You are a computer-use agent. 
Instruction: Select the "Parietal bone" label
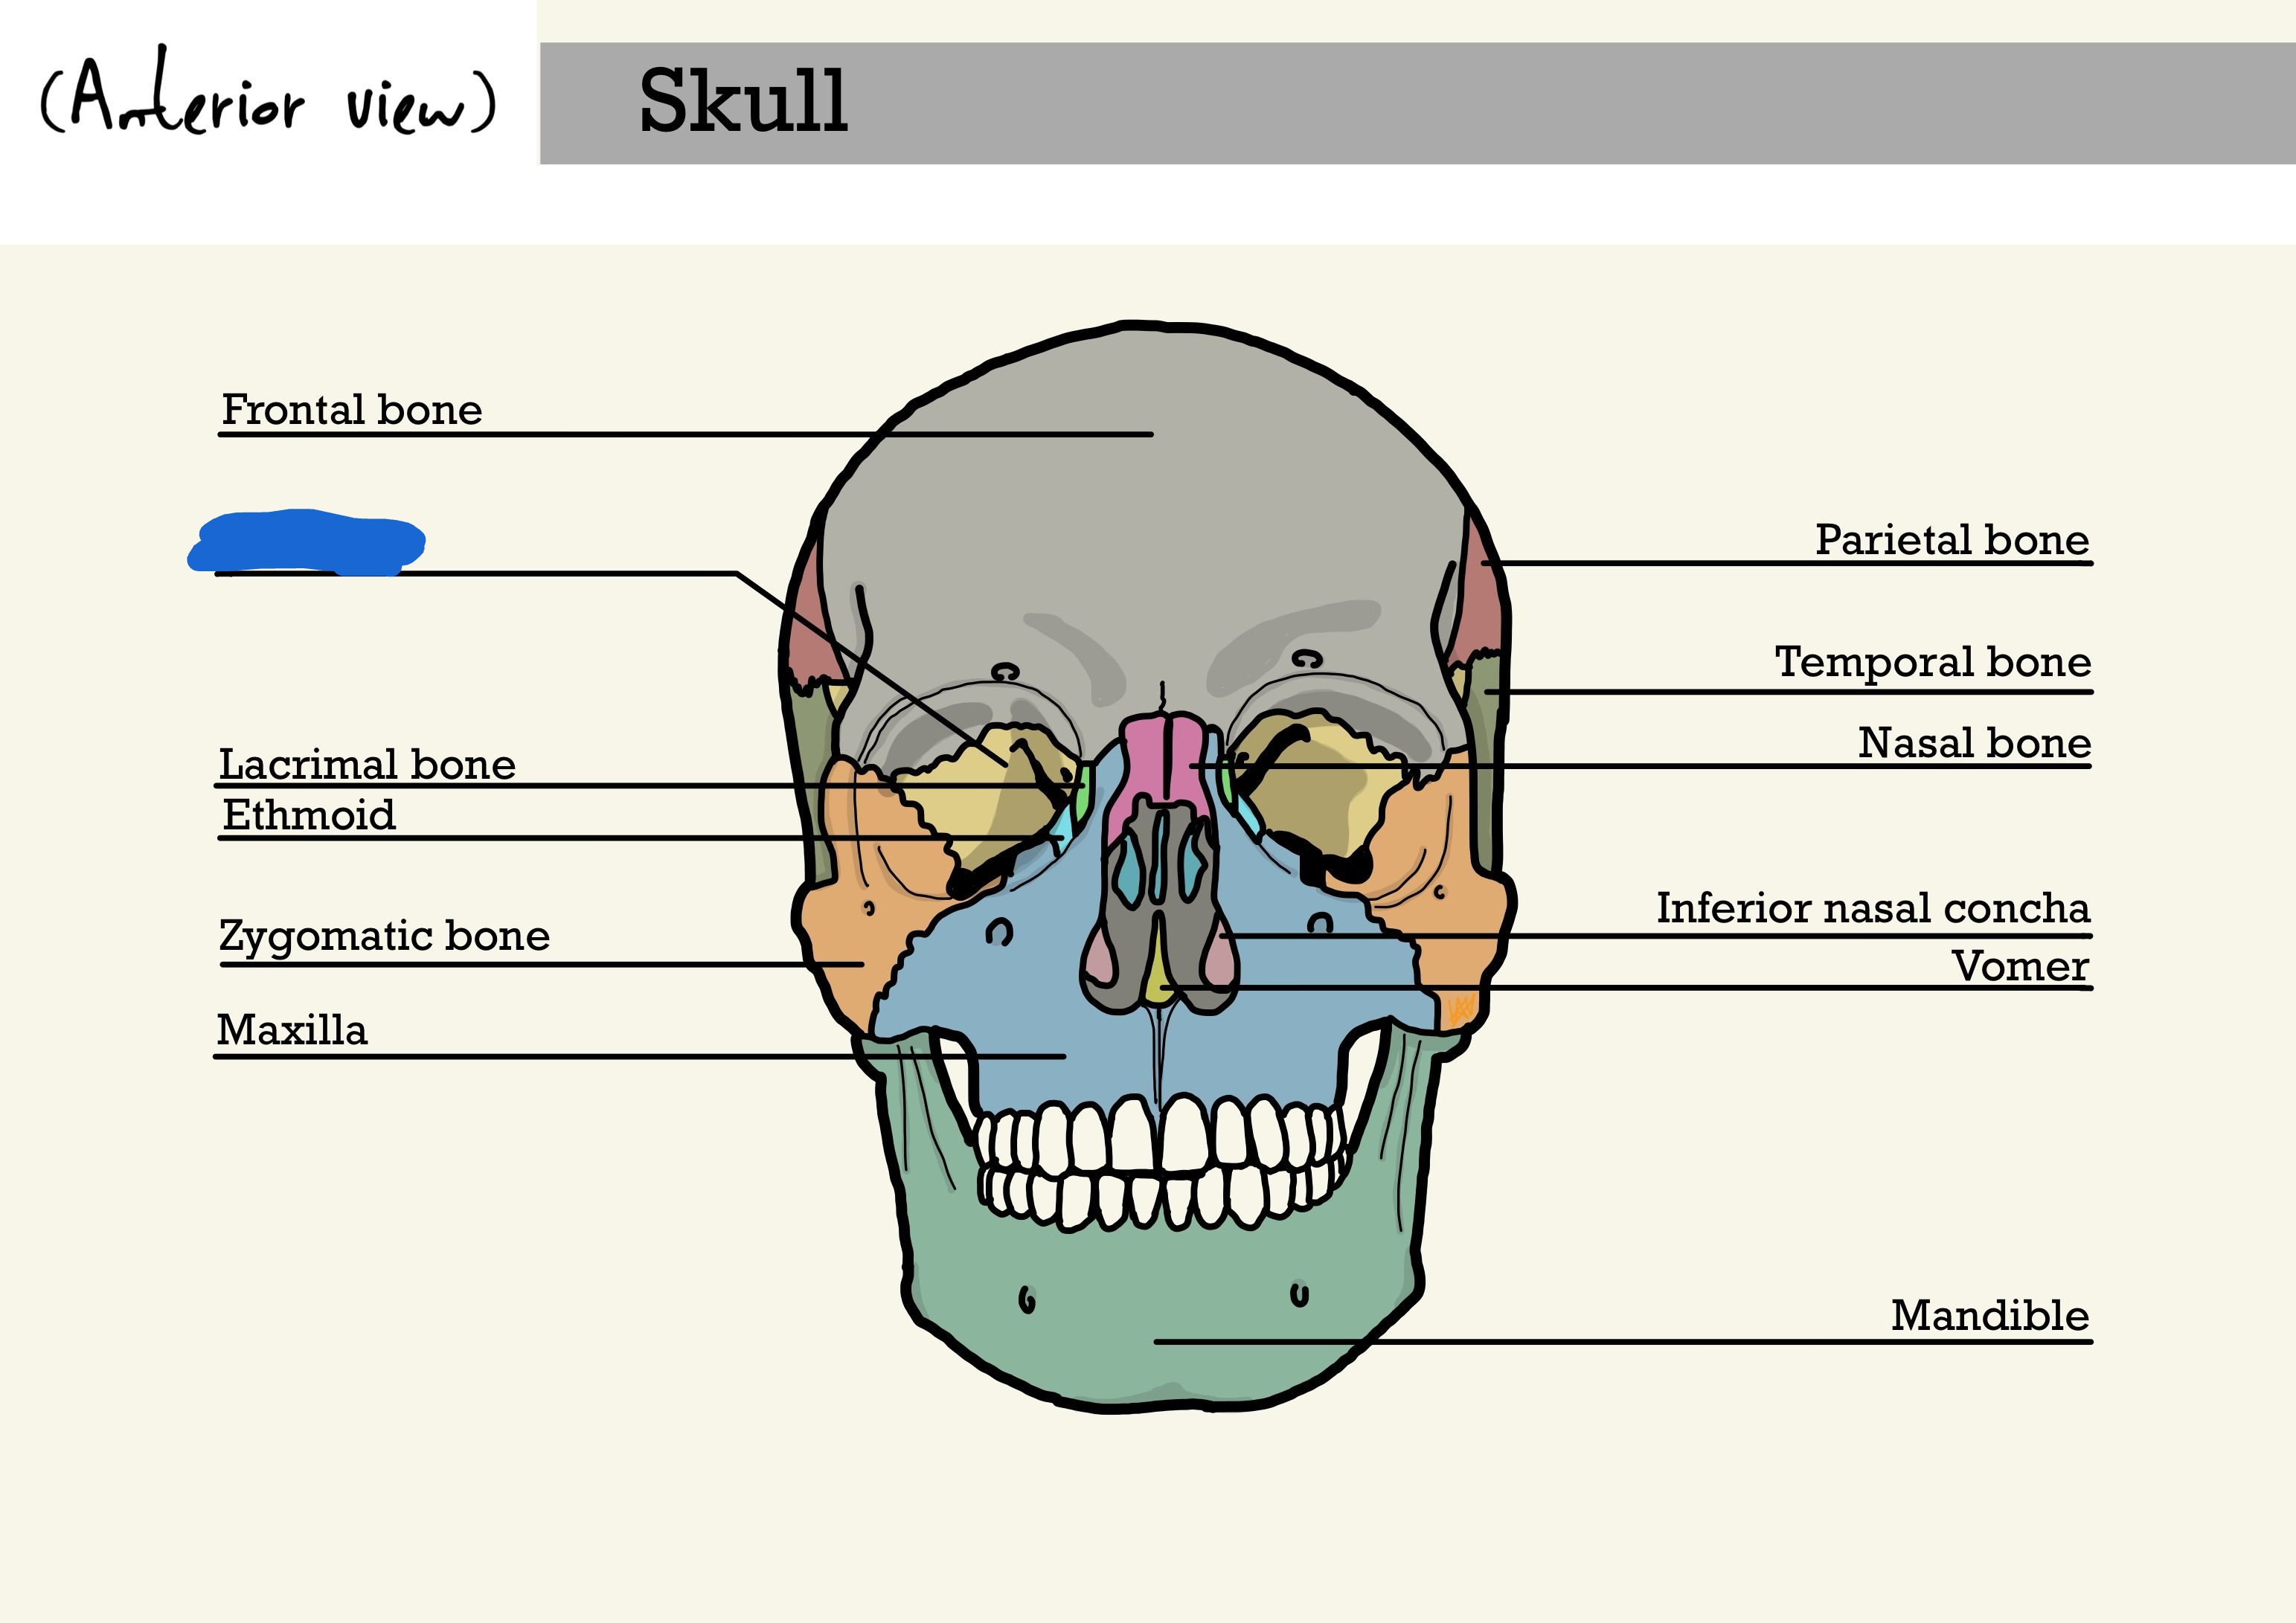point(1952,540)
